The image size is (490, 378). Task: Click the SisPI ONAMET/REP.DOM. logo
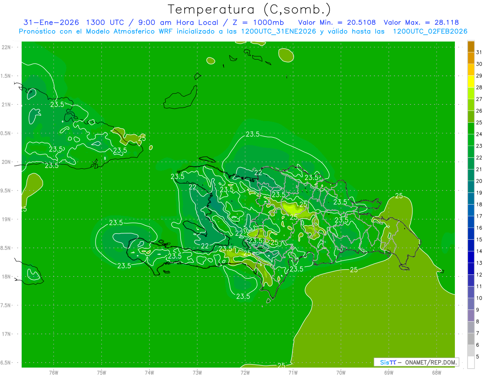(416, 362)
